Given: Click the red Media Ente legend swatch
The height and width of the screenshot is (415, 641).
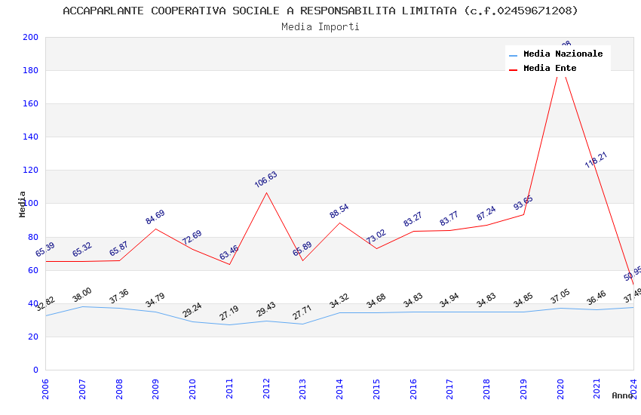Looking at the screenshot, I should coord(513,70).
